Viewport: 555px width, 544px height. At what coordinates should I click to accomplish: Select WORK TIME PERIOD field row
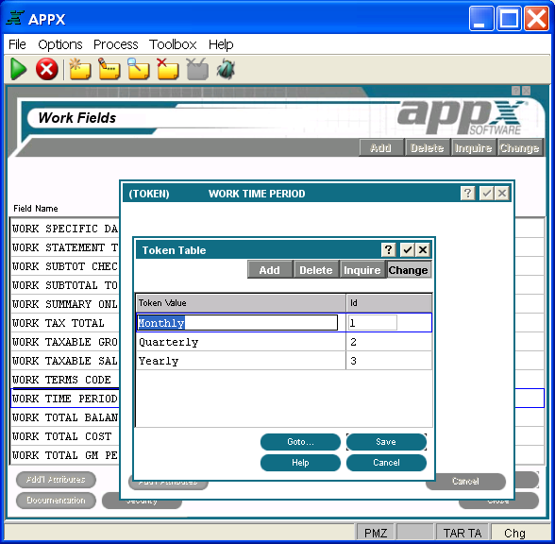point(65,399)
